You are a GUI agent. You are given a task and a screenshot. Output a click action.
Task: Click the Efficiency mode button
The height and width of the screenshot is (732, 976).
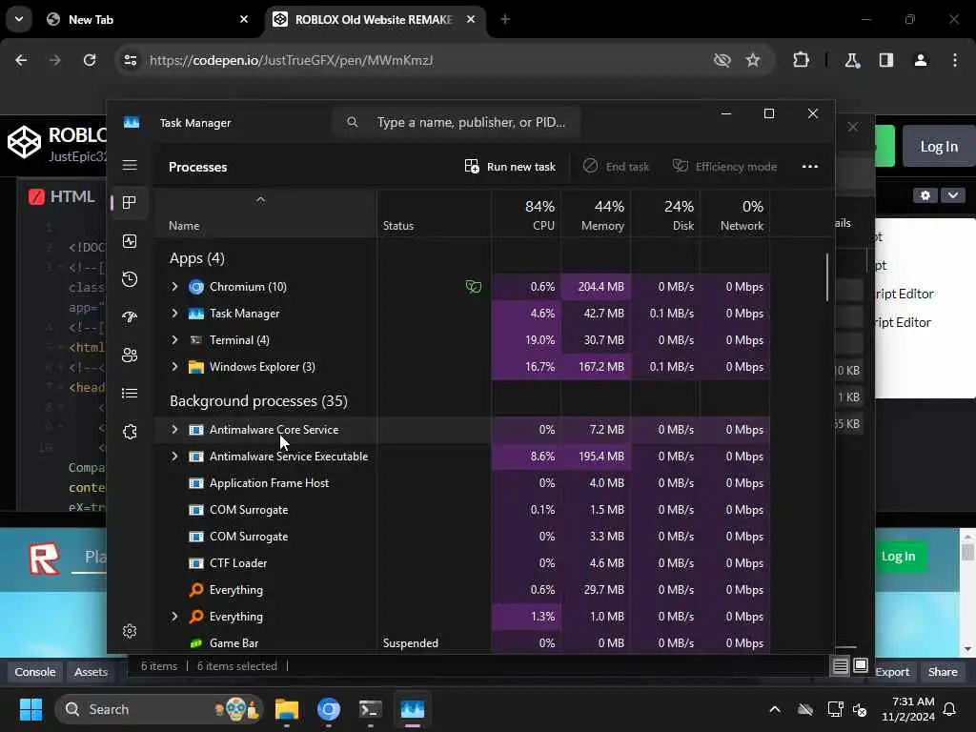point(724,166)
